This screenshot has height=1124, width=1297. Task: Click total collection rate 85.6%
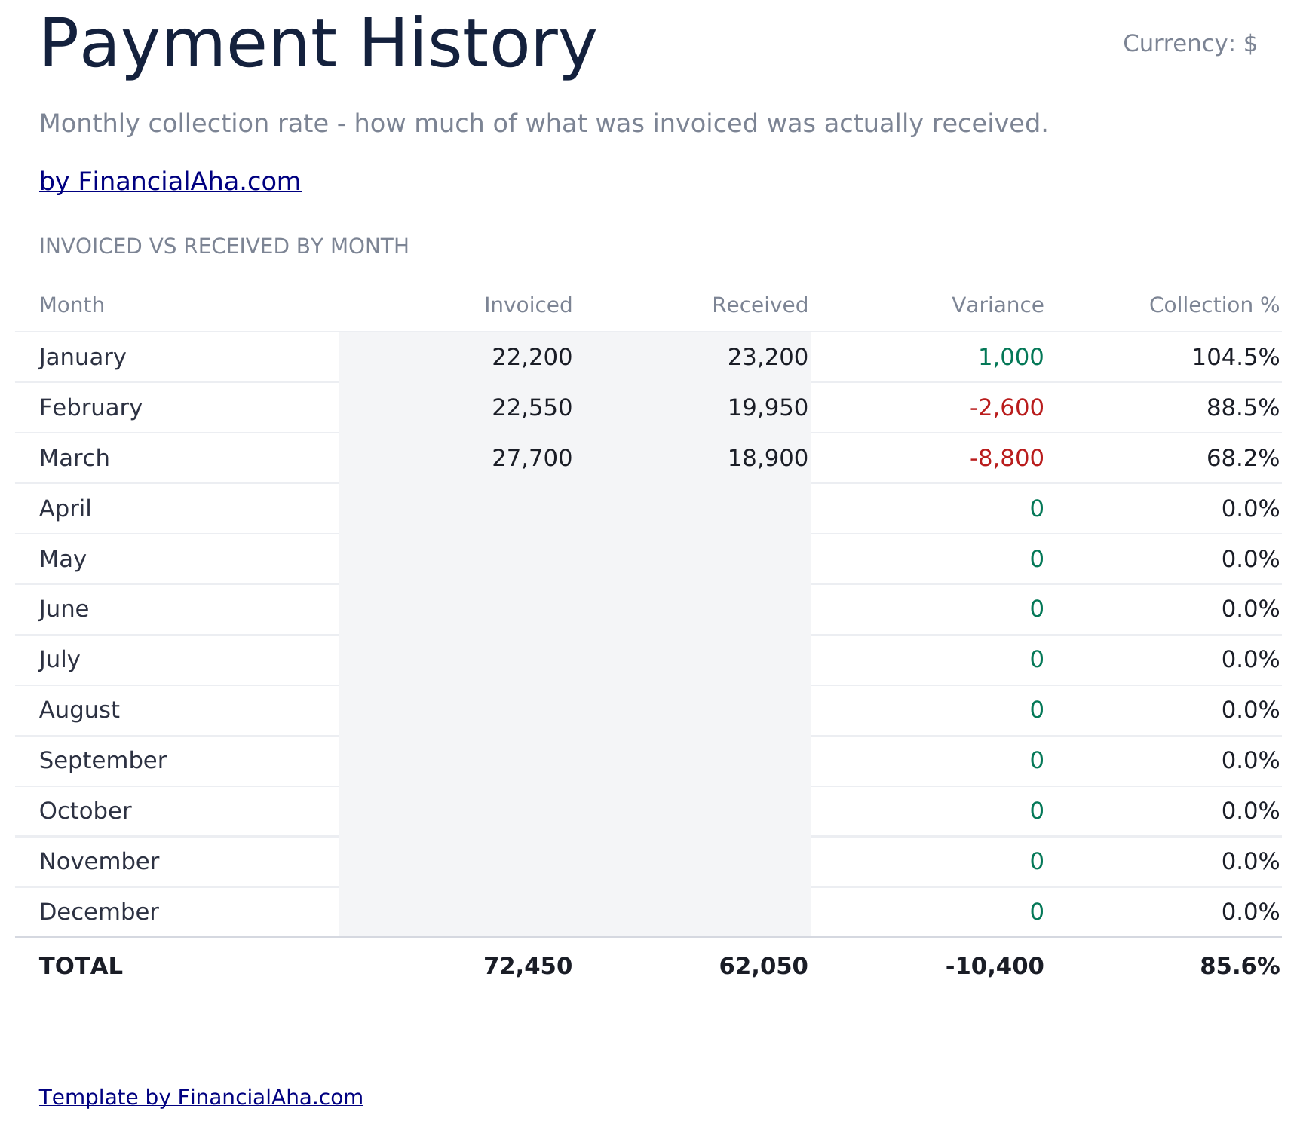[1240, 966]
